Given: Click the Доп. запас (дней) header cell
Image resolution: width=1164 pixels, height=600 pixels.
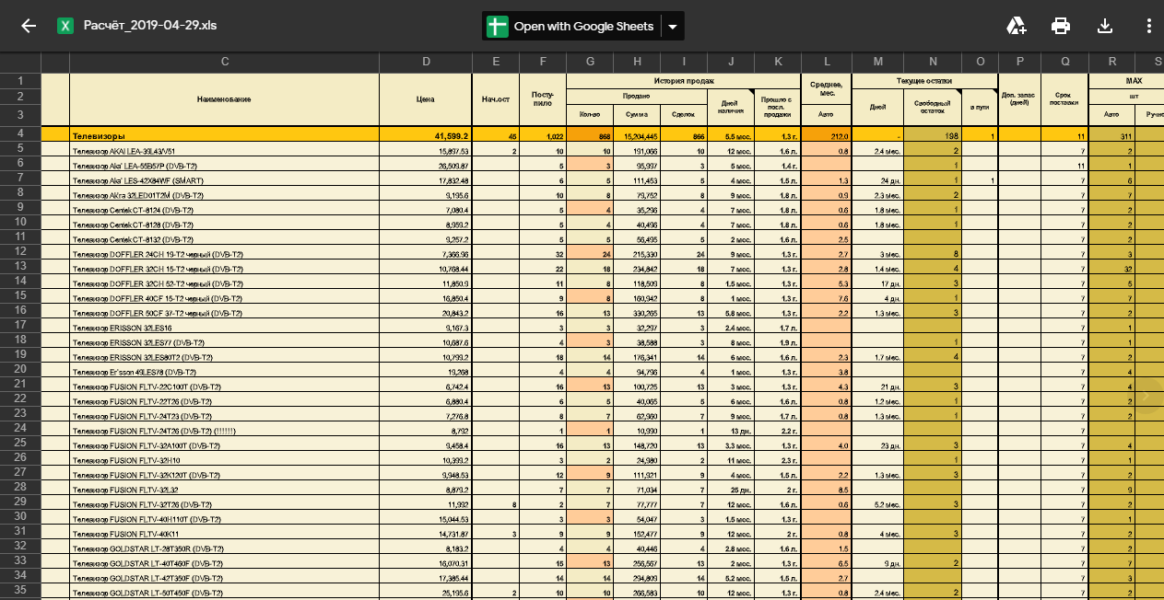Looking at the screenshot, I should pyautogui.click(x=1019, y=99).
